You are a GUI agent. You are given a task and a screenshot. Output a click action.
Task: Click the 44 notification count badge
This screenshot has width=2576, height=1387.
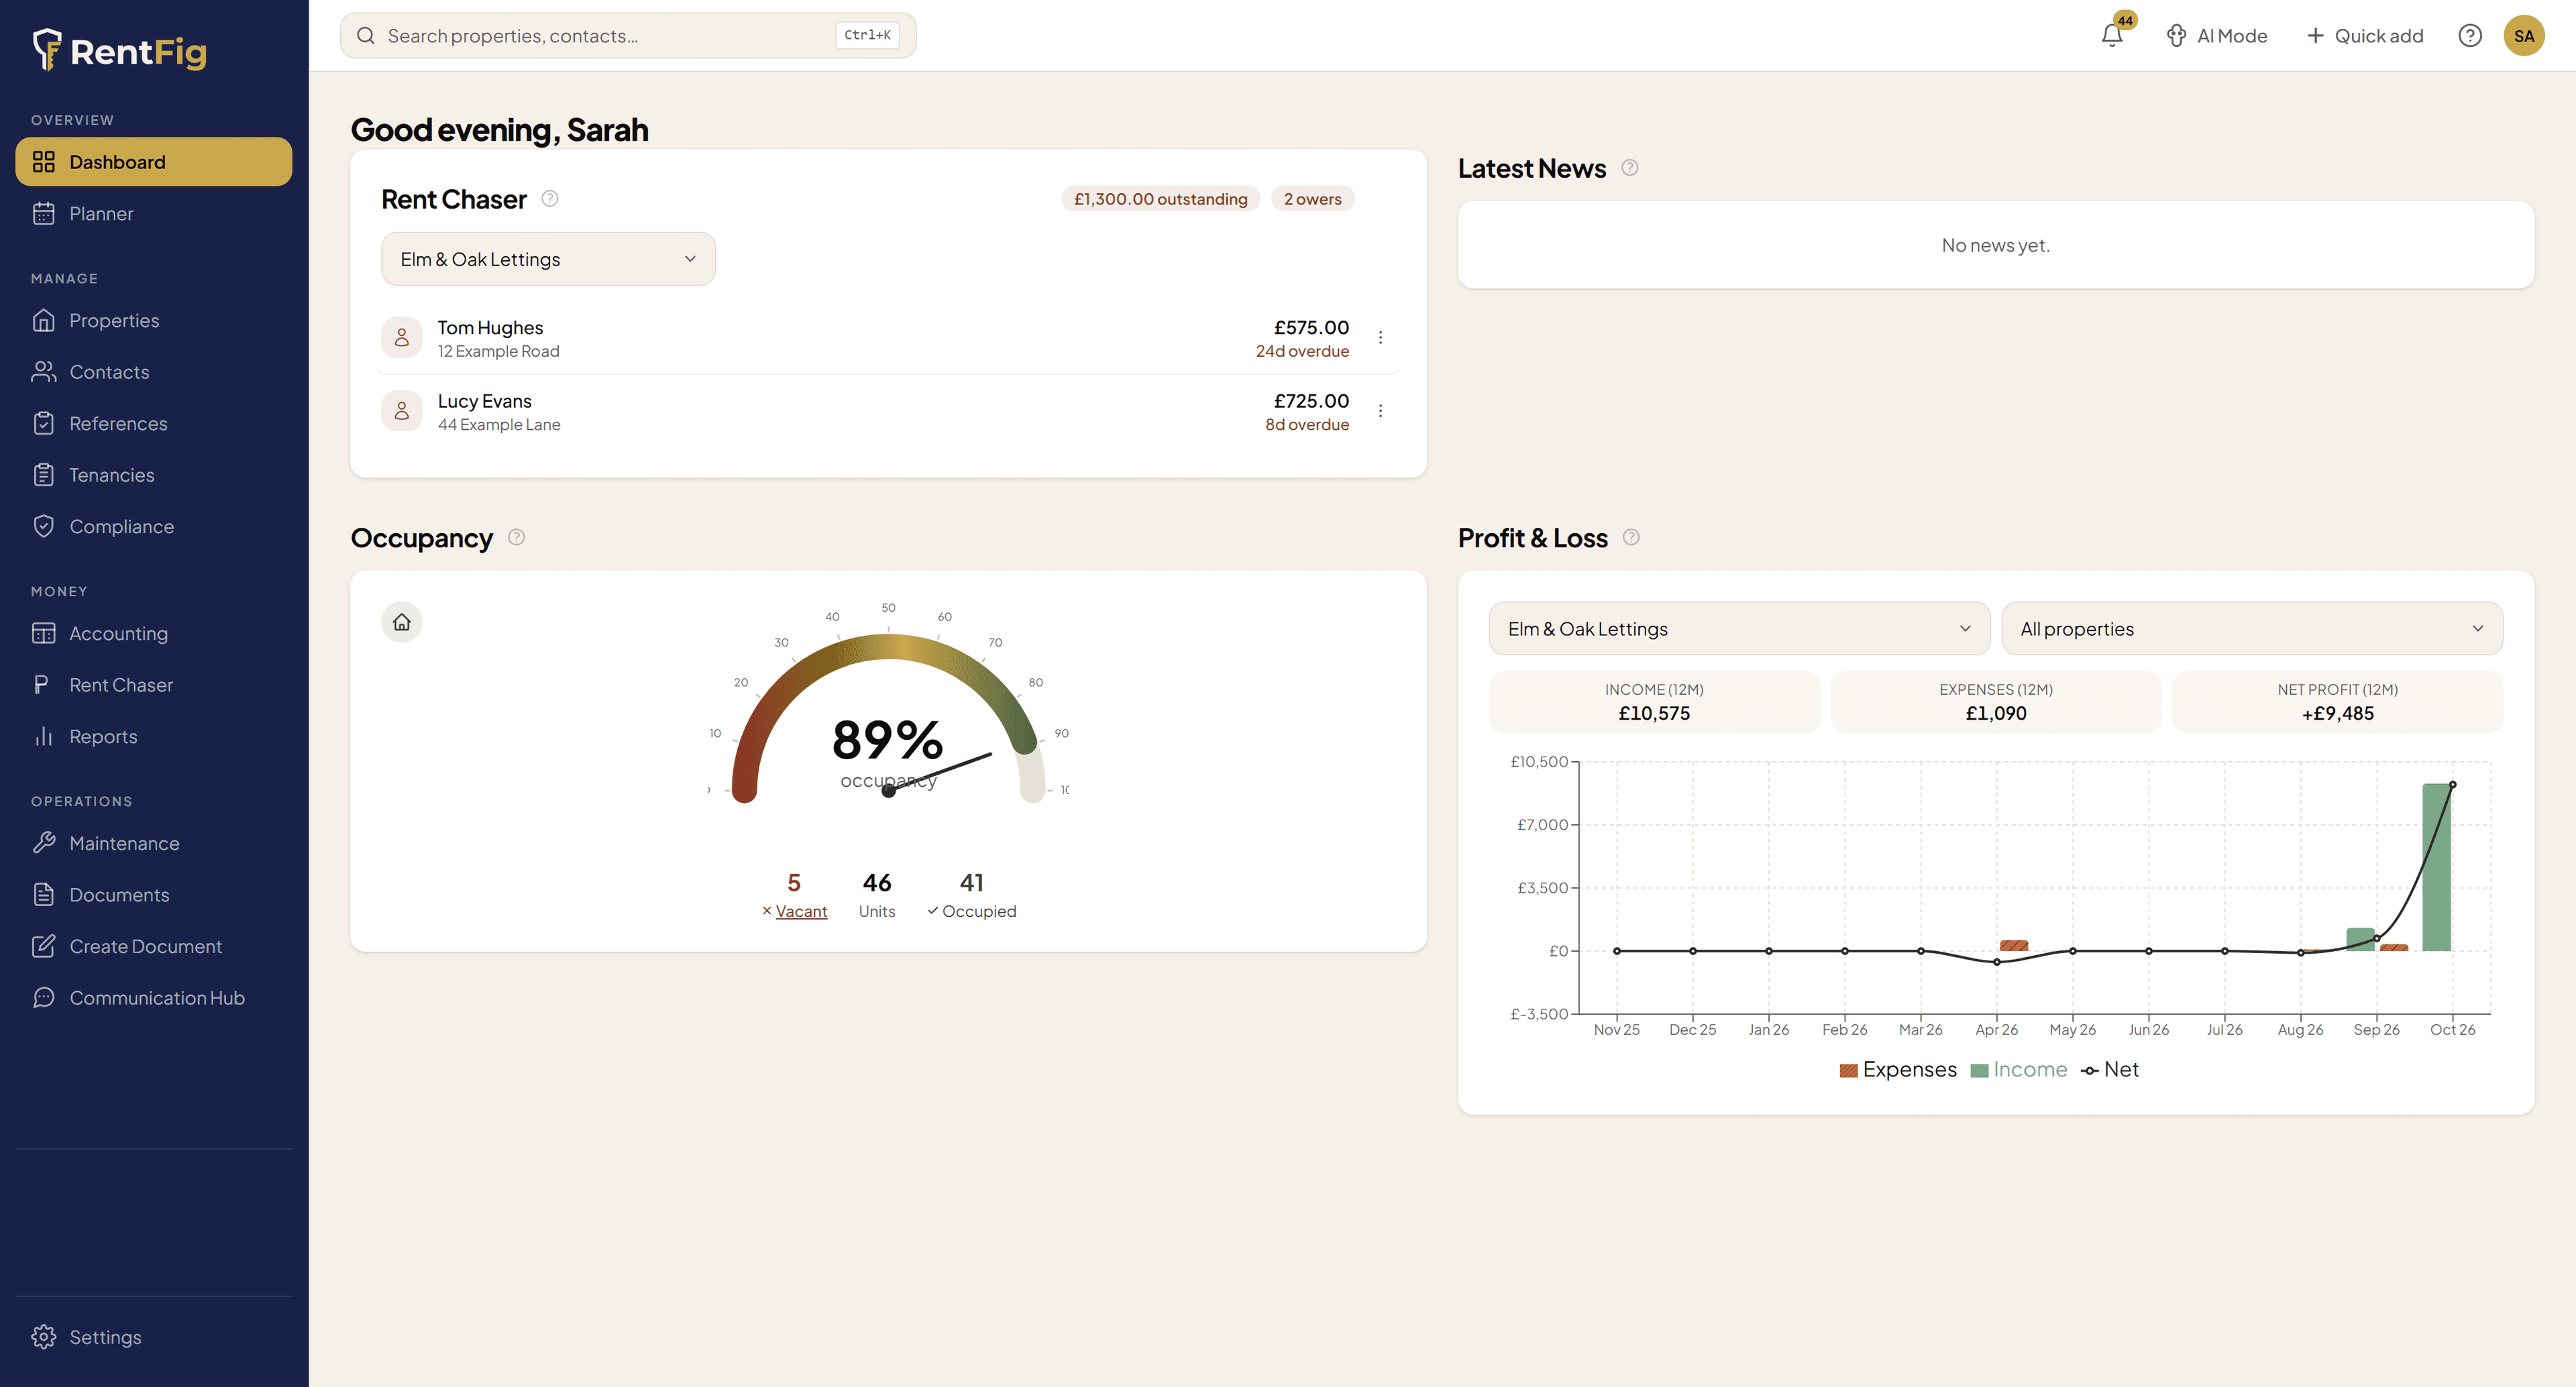(x=2125, y=20)
